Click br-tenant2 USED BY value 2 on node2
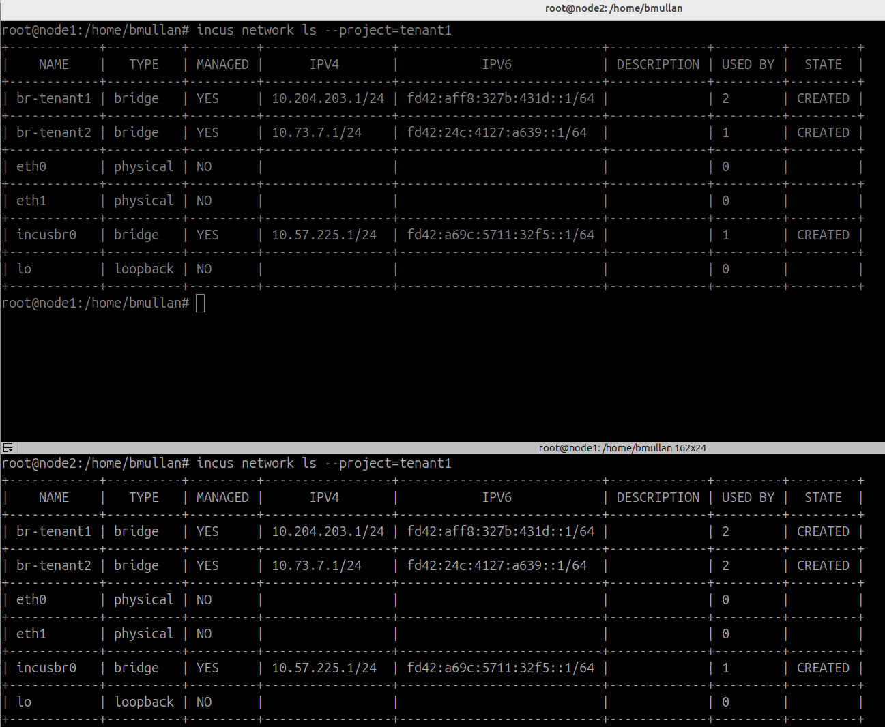The height and width of the screenshot is (727, 885). [725, 565]
